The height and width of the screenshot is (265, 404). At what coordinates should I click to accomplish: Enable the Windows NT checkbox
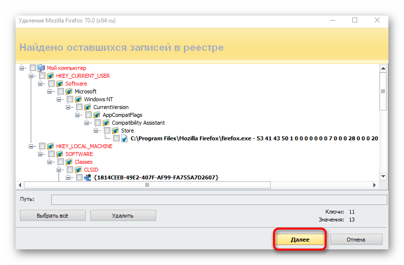70,99
